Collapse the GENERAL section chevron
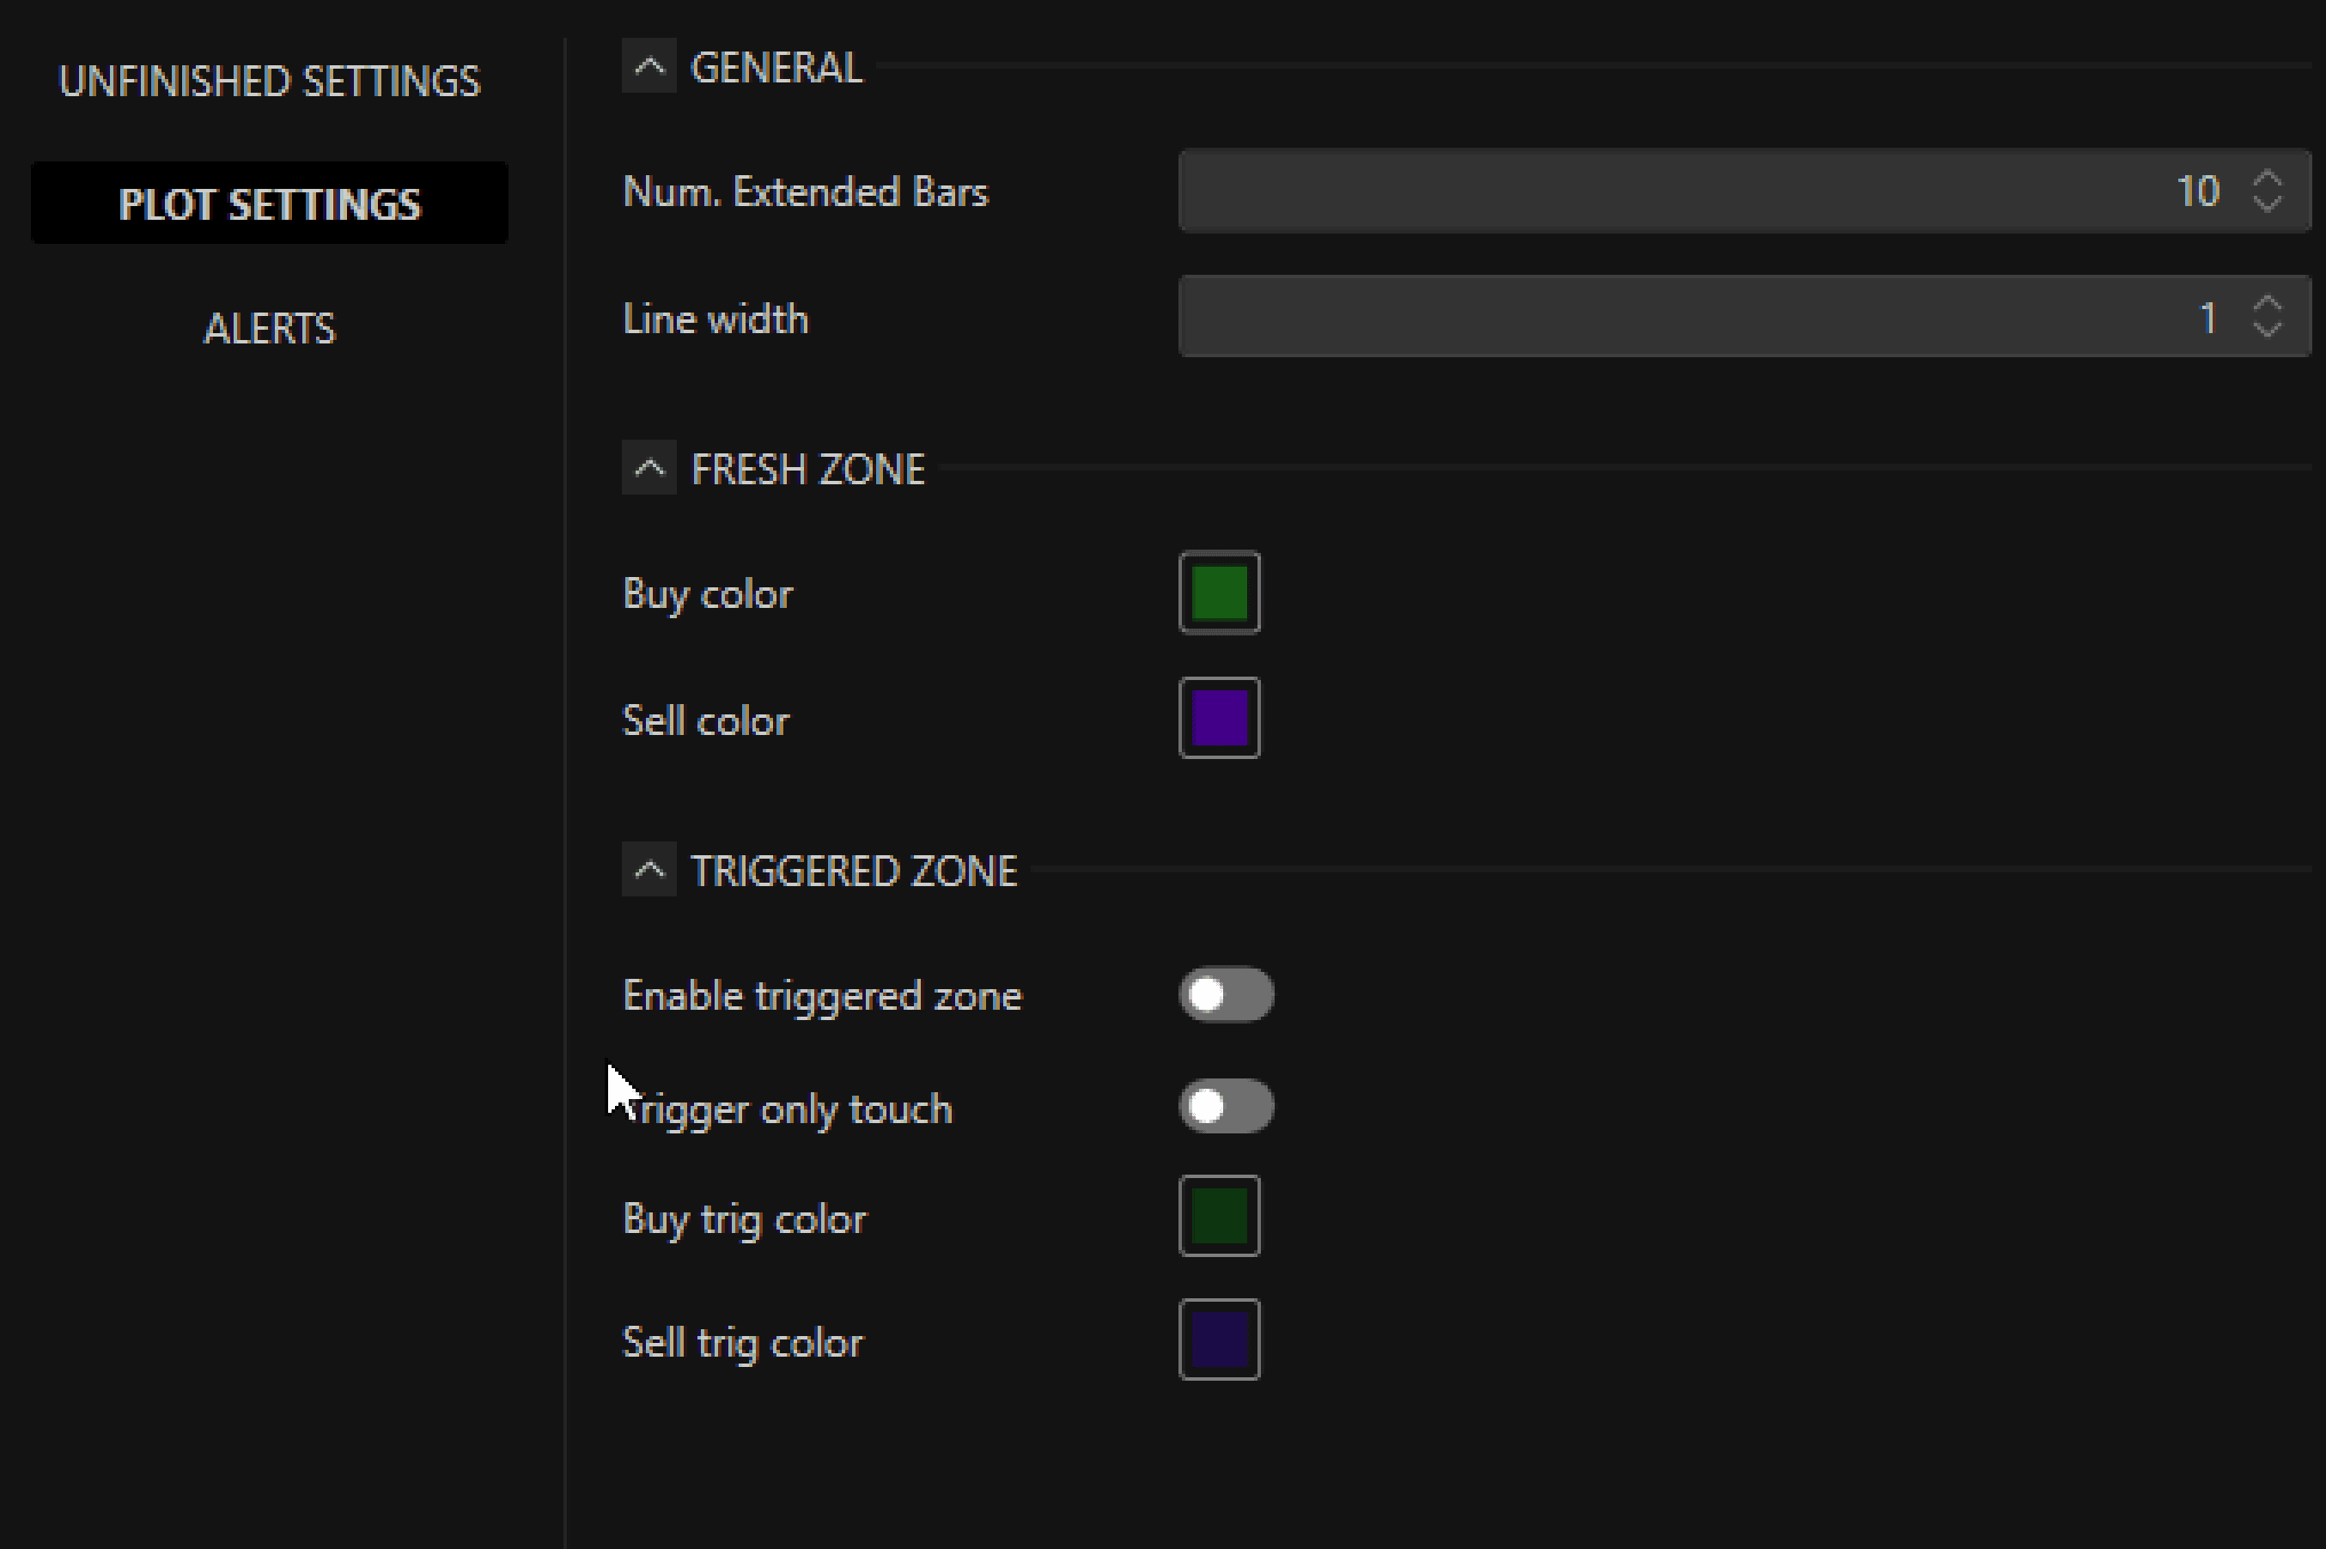This screenshot has width=2326, height=1549. 649,66
